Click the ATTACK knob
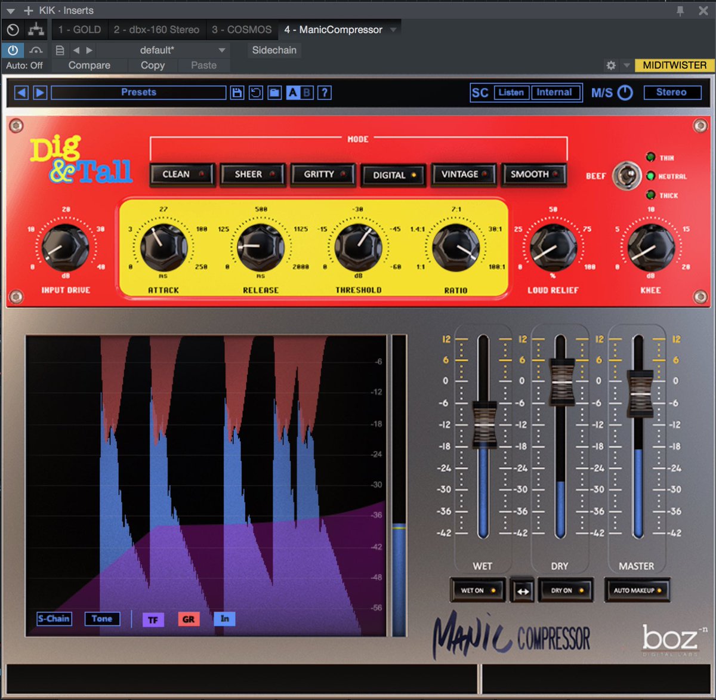The height and width of the screenshot is (700, 716). (163, 246)
